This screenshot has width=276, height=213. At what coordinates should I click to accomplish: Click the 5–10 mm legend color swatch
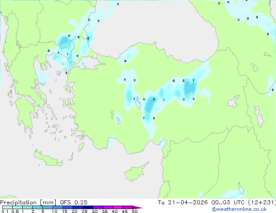(x=47, y=207)
